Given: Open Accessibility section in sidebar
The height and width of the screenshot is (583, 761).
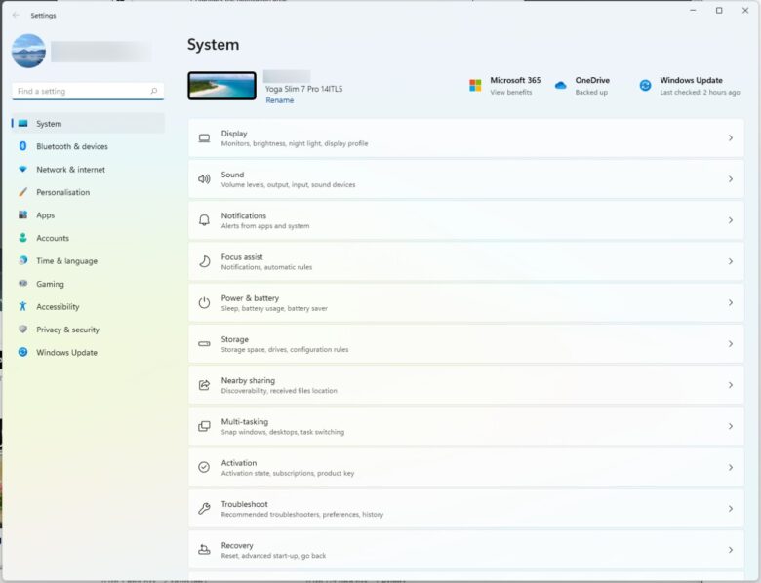Looking at the screenshot, I should (x=89, y=306).
